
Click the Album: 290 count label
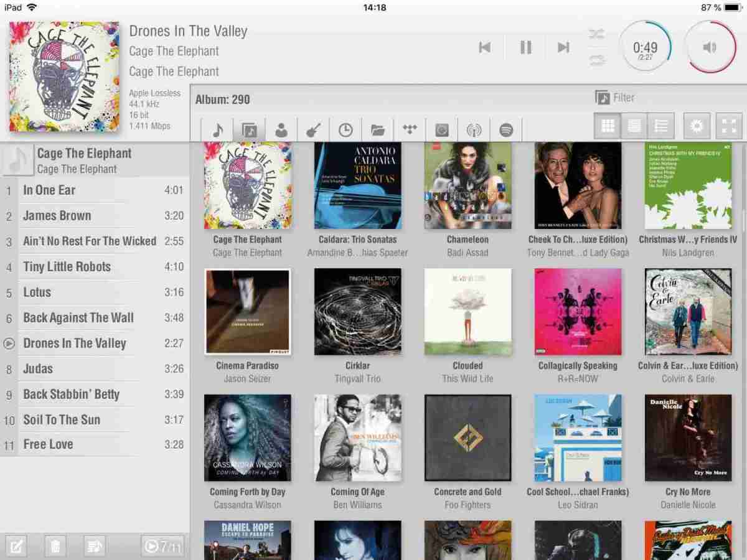223,100
